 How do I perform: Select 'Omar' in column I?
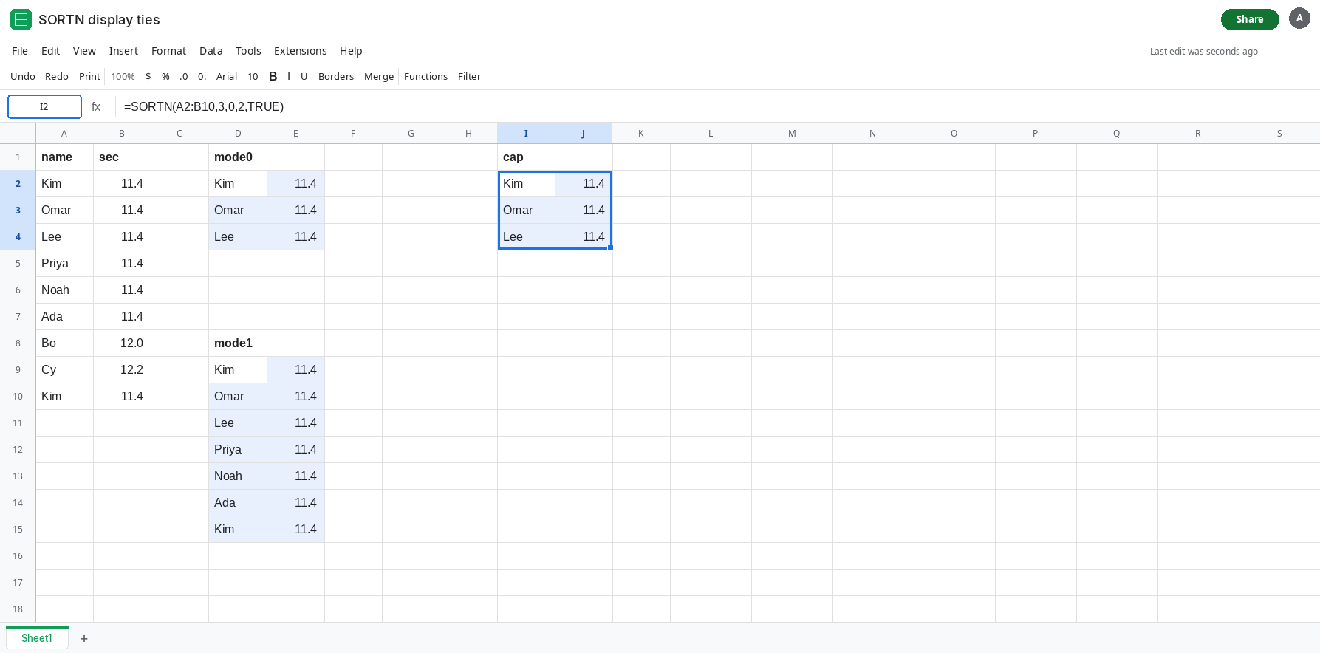tap(526, 211)
